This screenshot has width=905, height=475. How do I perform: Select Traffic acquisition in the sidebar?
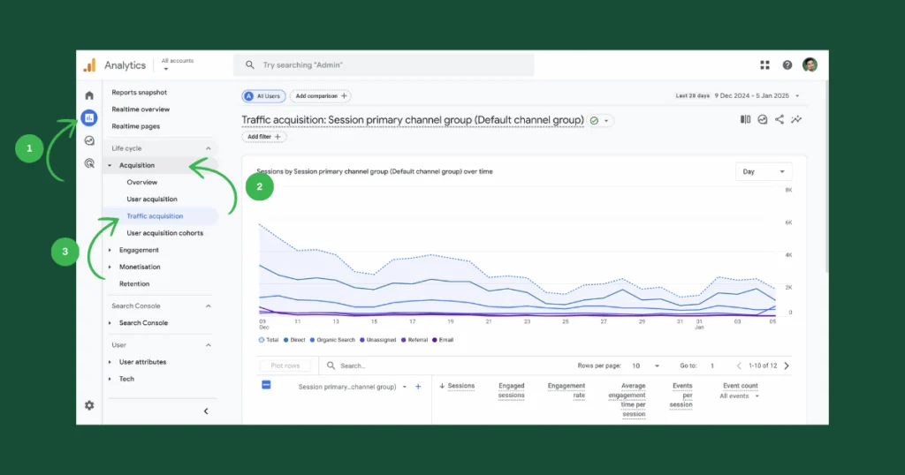(155, 216)
